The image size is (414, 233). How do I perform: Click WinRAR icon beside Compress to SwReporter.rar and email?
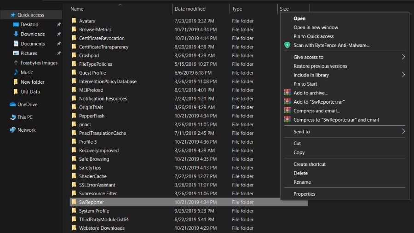pyautogui.click(x=287, y=119)
